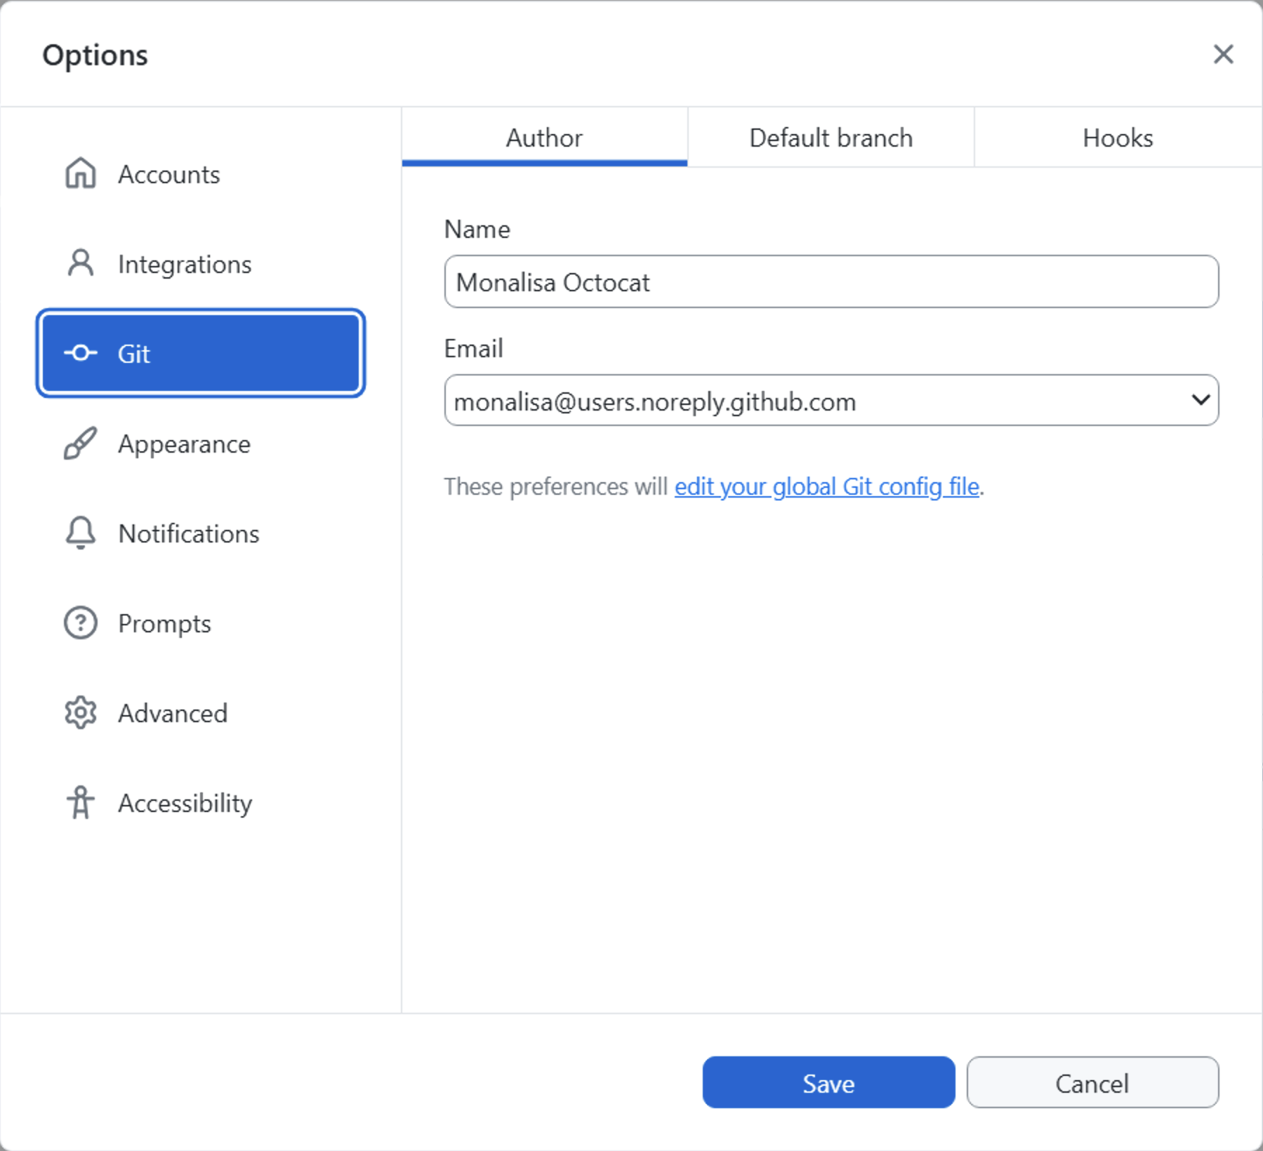Click the Git commit icon
Viewport: 1263px width, 1151px height.
coord(81,353)
